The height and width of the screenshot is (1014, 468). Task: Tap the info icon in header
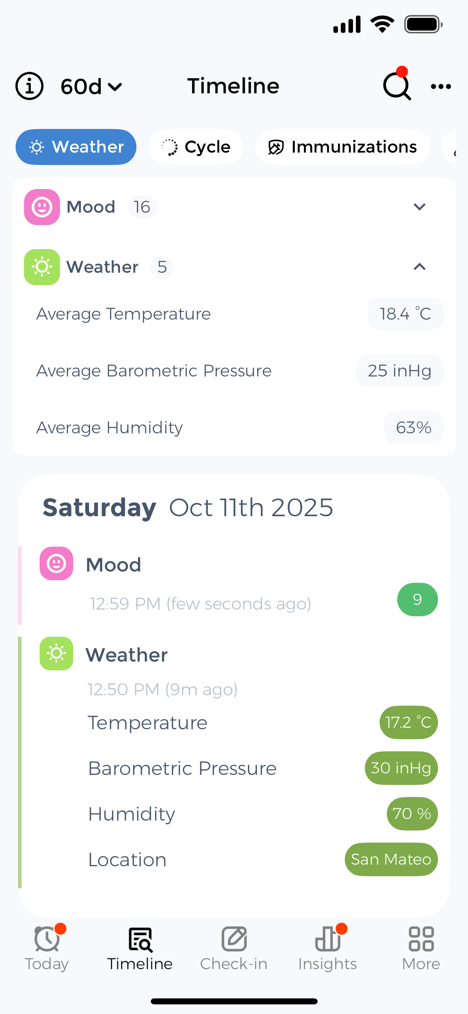[x=29, y=86]
